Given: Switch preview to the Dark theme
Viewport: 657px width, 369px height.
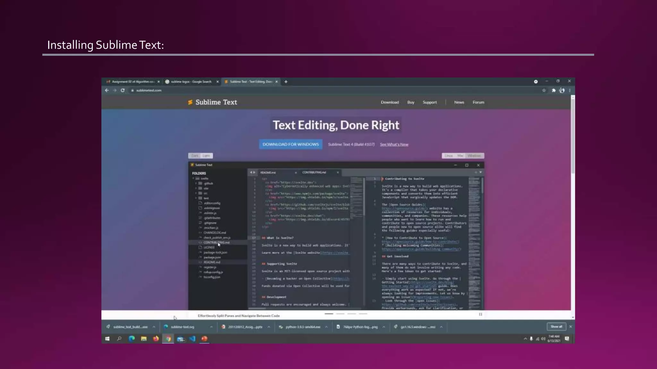Looking at the screenshot, I should click(x=195, y=156).
